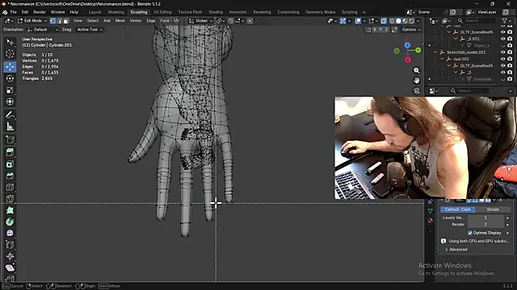Select the Transform tool

pyautogui.click(x=10, y=101)
